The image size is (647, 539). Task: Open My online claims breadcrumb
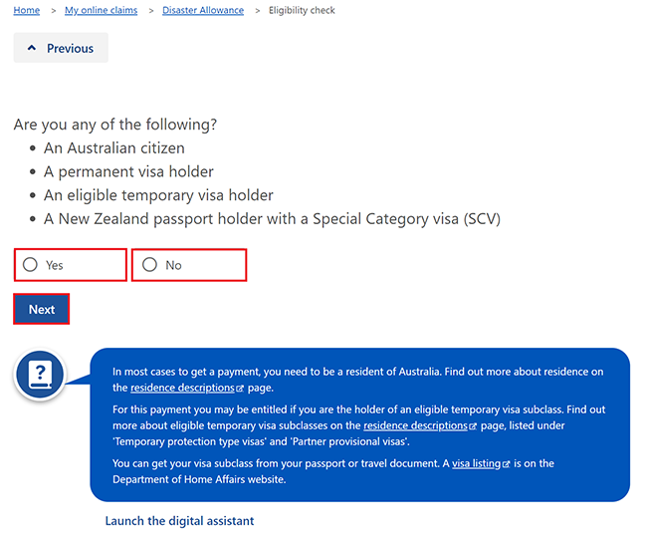(102, 10)
